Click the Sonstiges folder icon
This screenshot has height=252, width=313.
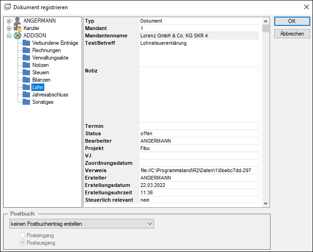pos(26,102)
